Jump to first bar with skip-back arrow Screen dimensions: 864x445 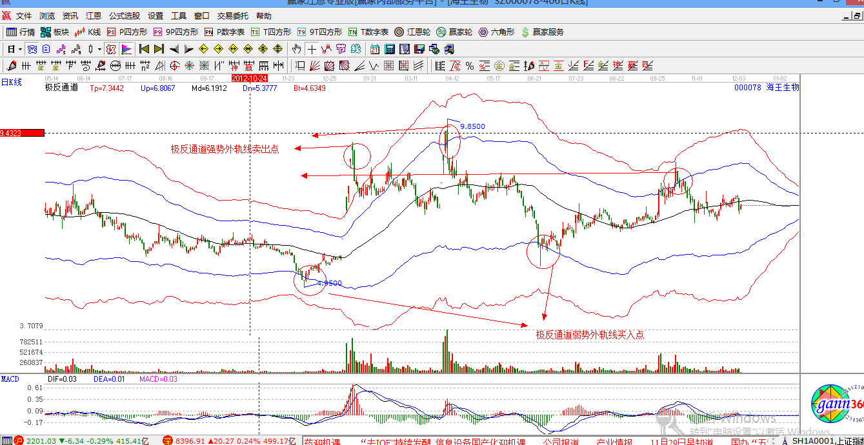(144, 49)
